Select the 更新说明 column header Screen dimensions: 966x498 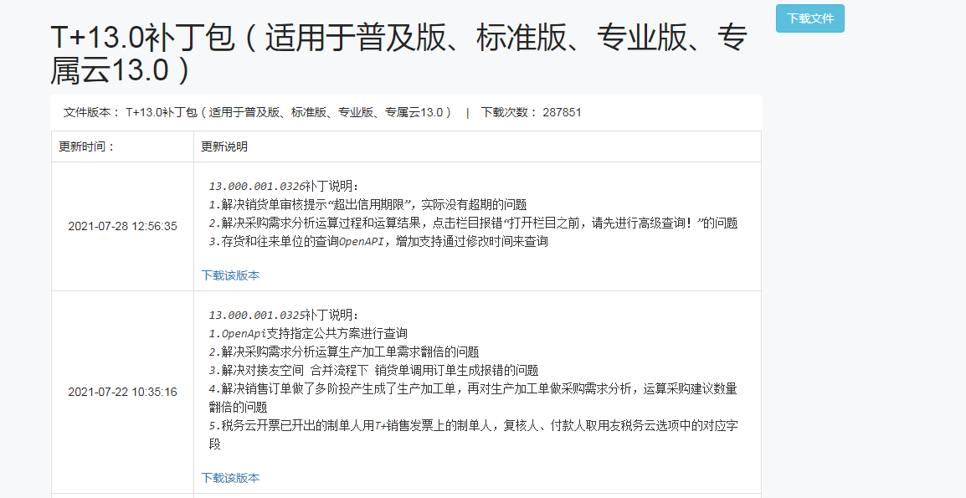point(224,146)
